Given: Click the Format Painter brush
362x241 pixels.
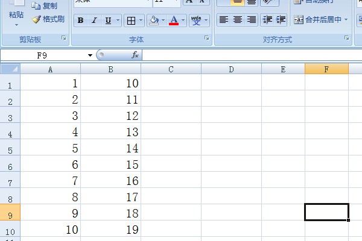Looking at the screenshot, I should tap(48, 19).
